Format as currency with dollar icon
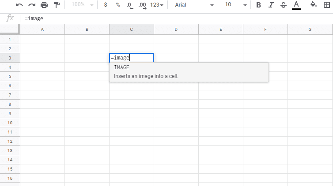Screen dimensions: 333x186 (106, 5)
